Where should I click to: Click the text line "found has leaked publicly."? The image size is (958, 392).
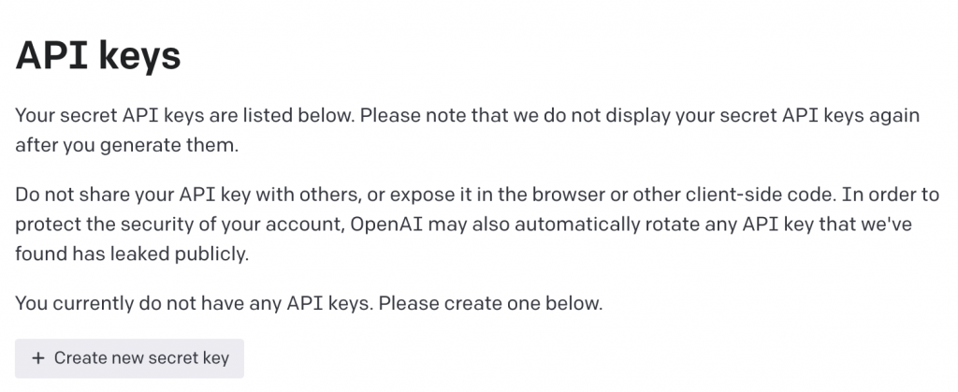coord(132,254)
